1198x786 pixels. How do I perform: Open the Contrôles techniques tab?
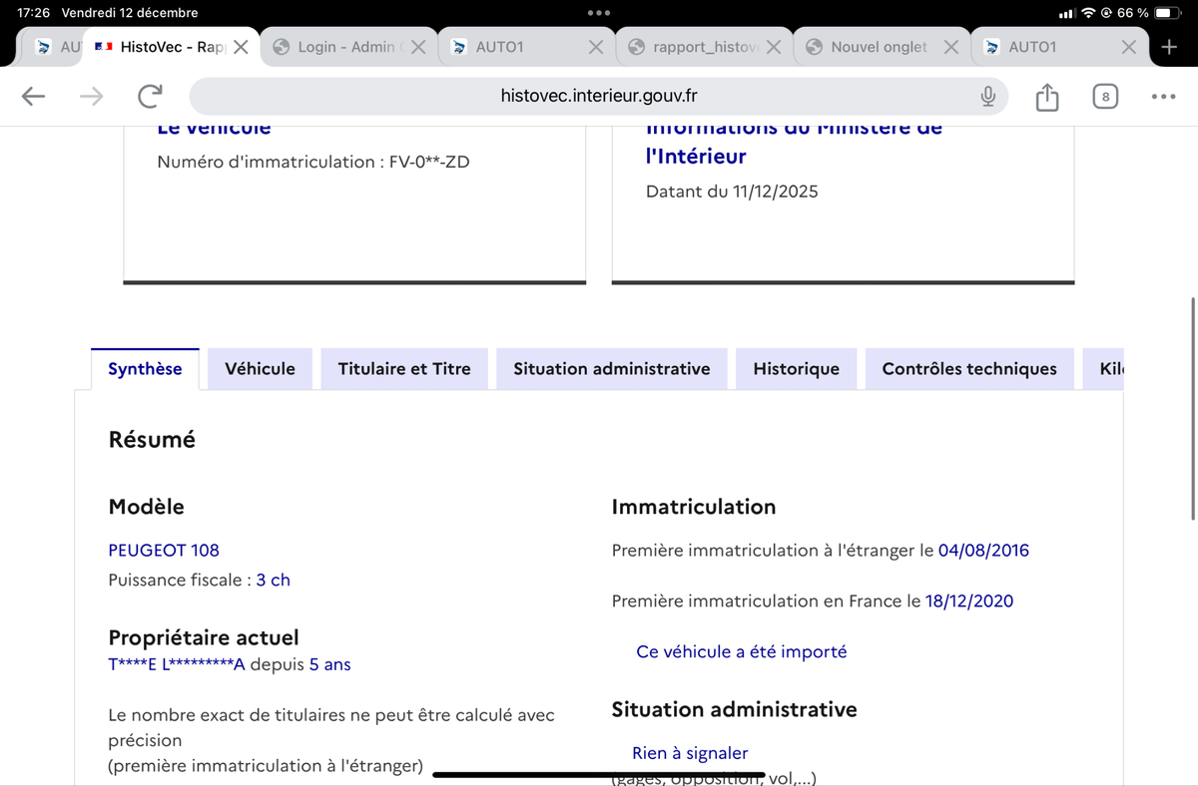coord(968,368)
